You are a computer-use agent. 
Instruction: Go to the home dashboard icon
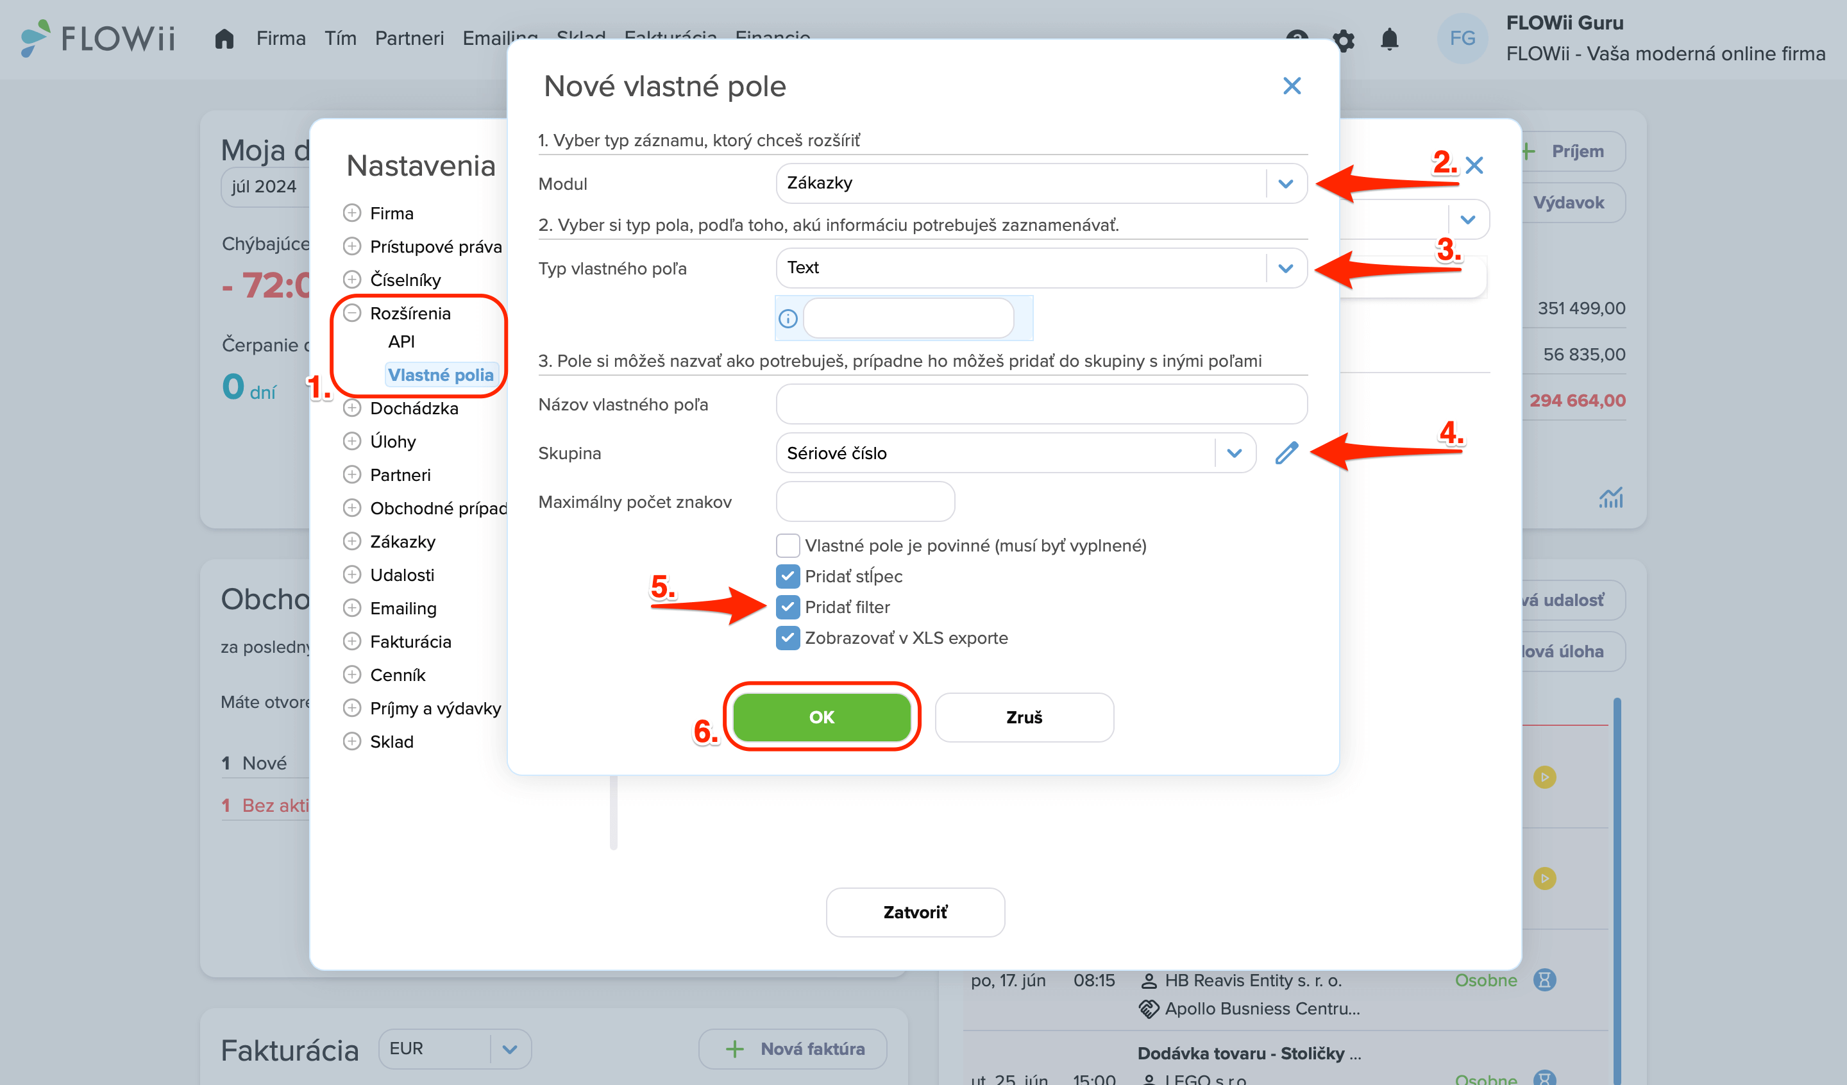tap(224, 38)
